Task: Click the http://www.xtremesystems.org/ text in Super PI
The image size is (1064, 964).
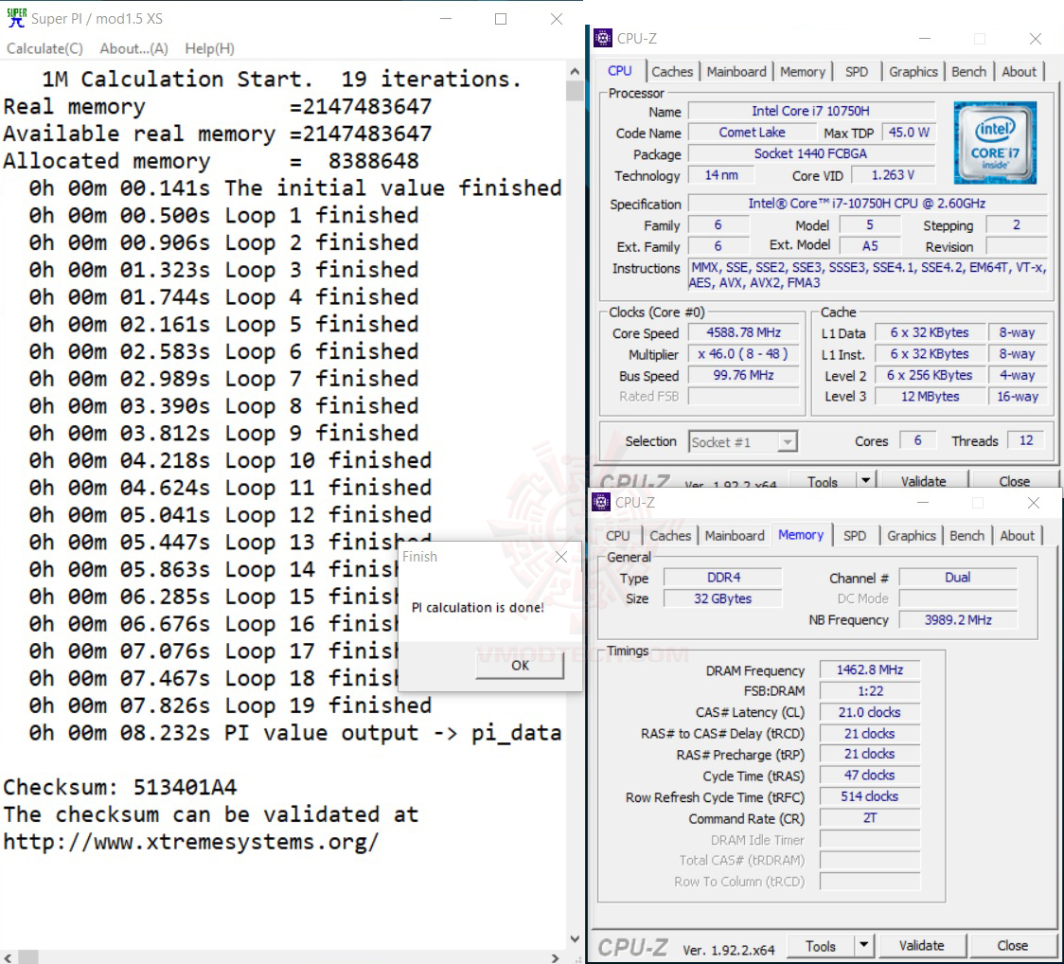Action: click(190, 842)
